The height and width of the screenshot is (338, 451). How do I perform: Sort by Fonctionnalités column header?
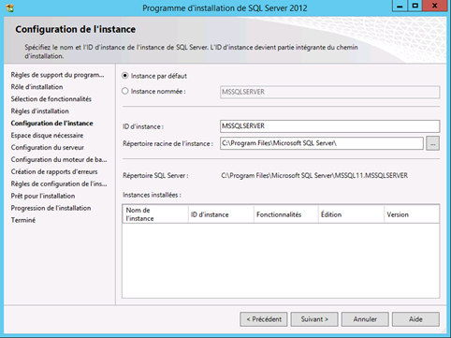(x=286, y=214)
